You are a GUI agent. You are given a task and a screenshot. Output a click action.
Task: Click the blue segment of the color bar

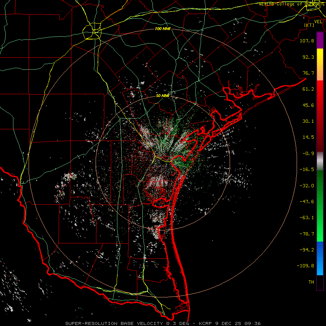tap(320, 258)
